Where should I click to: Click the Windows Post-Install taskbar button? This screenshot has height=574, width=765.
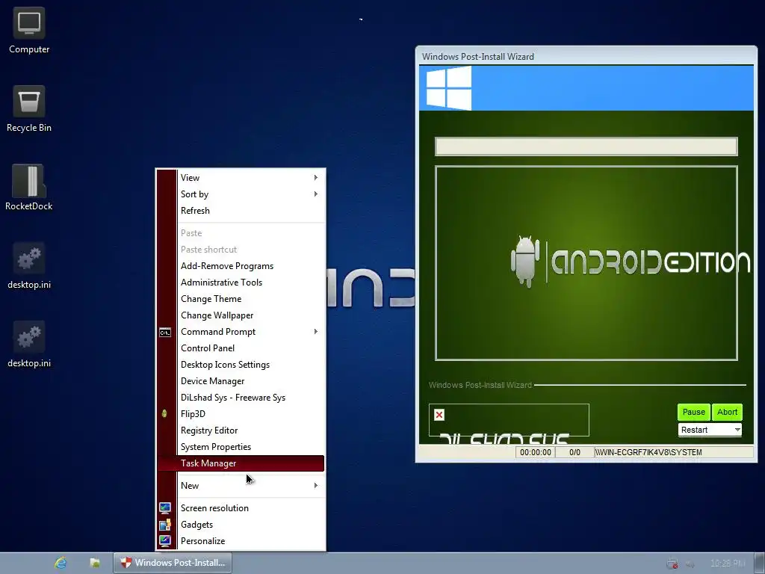pyautogui.click(x=173, y=563)
